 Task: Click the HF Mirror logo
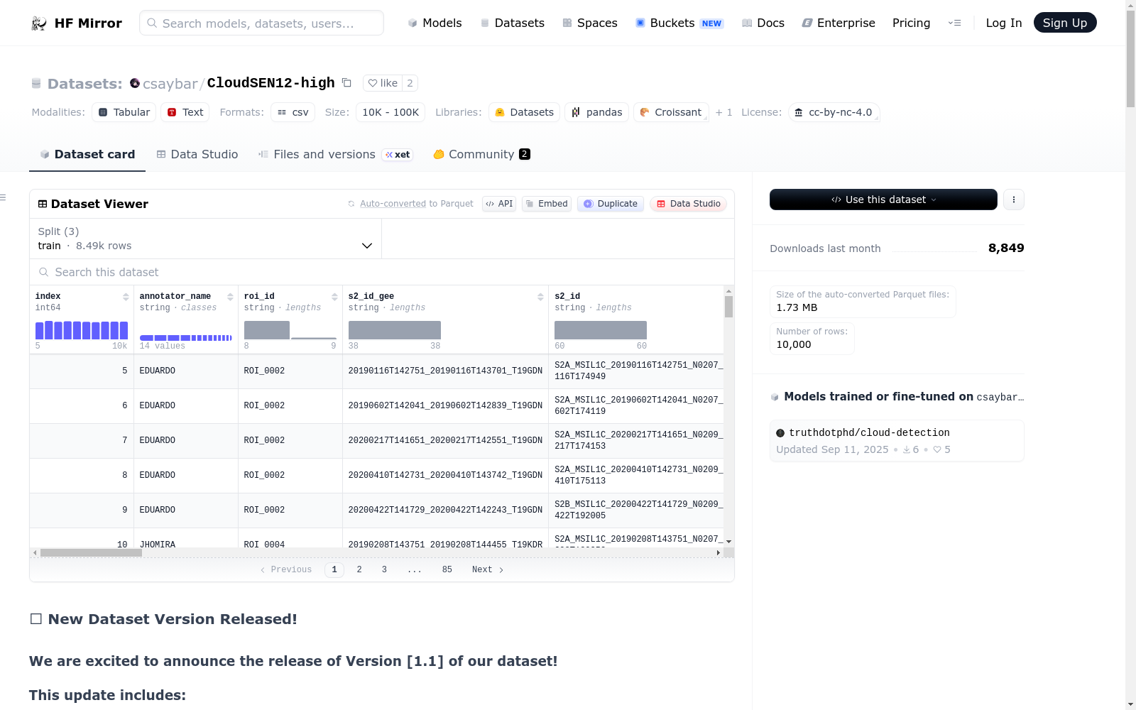(77, 23)
